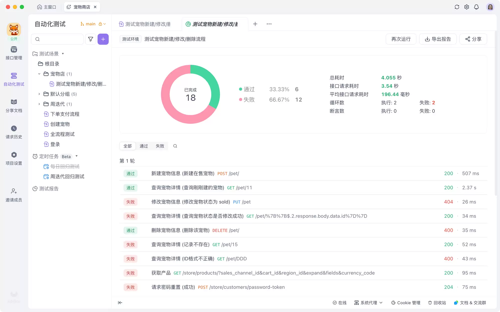Open the 主窗口 home tab

pos(46,7)
